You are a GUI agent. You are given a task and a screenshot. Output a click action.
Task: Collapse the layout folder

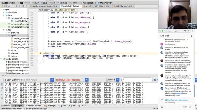[6, 36]
